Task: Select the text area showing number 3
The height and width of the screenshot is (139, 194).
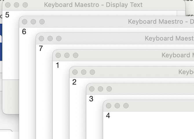Action: (96, 122)
